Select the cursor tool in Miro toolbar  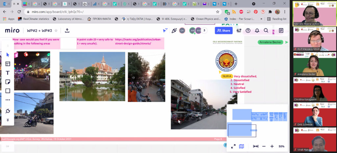[x=8, y=55]
